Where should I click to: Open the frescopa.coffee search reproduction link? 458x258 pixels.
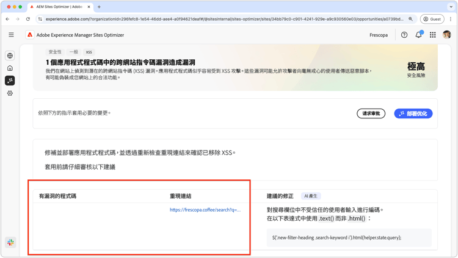click(x=205, y=210)
